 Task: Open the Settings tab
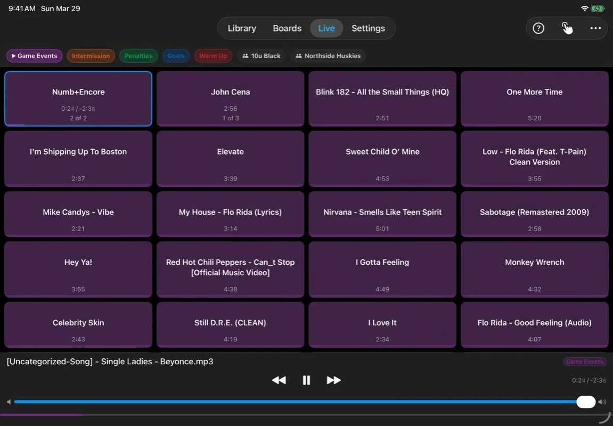coord(368,28)
